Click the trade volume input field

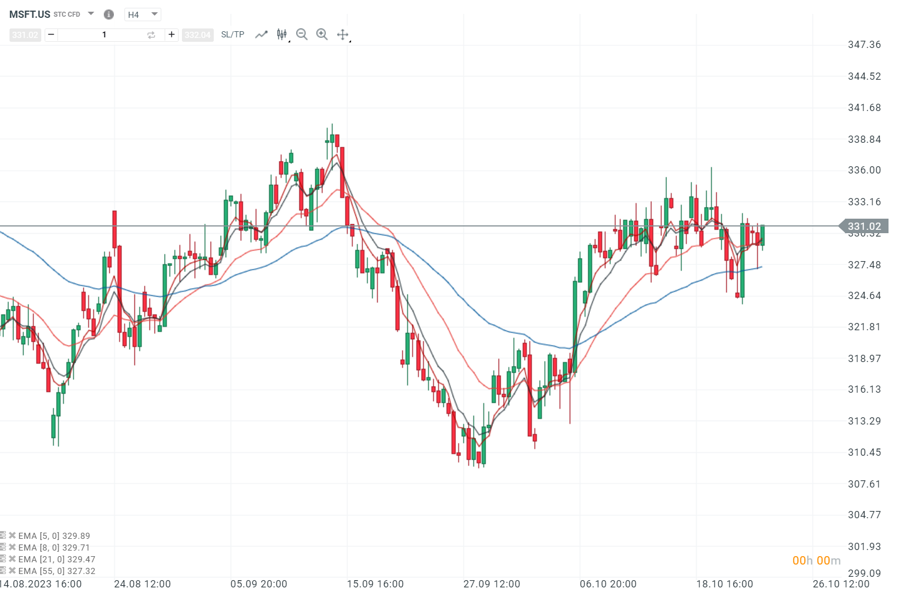tap(104, 35)
